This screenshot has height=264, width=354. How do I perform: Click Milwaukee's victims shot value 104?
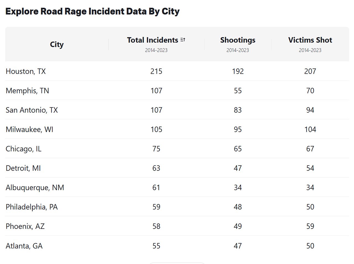[x=310, y=129]
